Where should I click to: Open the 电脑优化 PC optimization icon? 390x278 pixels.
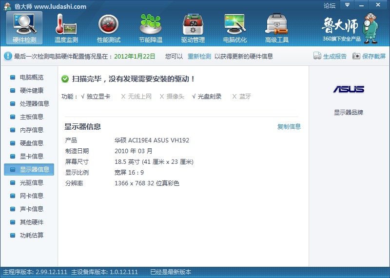[x=235, y=28]
